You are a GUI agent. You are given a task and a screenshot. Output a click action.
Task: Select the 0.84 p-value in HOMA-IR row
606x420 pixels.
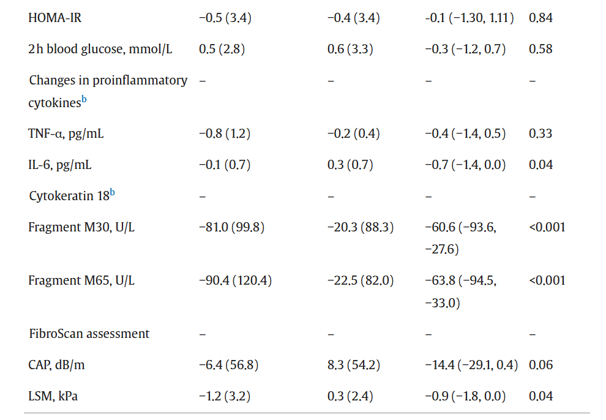click(541, 18)
